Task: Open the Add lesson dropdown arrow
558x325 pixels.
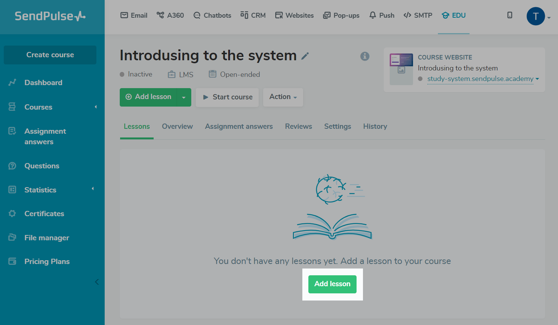Action: [184, 97]
